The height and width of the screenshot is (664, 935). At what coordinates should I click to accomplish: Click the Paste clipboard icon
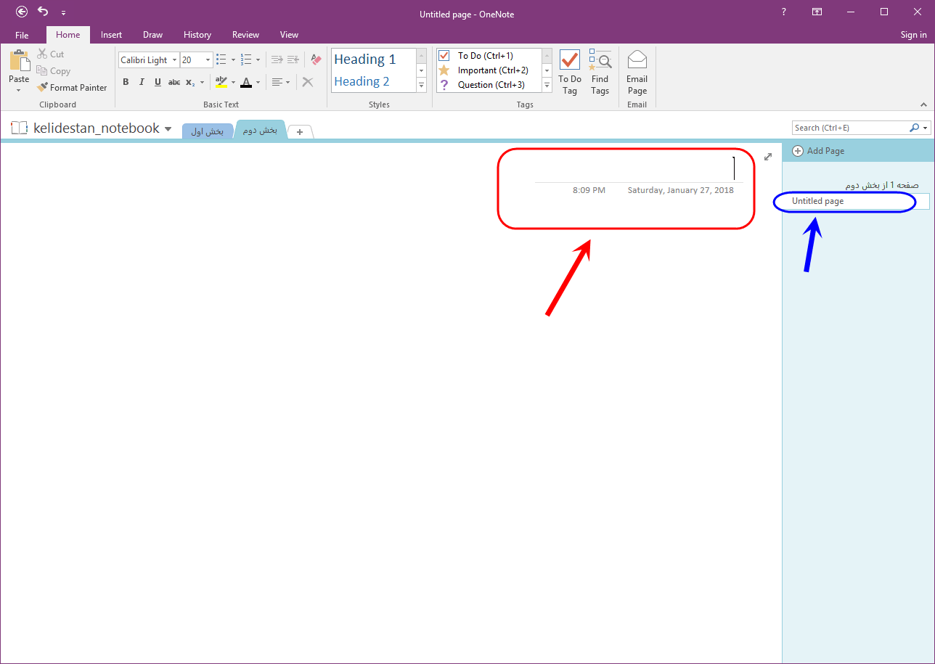(19, 61)
